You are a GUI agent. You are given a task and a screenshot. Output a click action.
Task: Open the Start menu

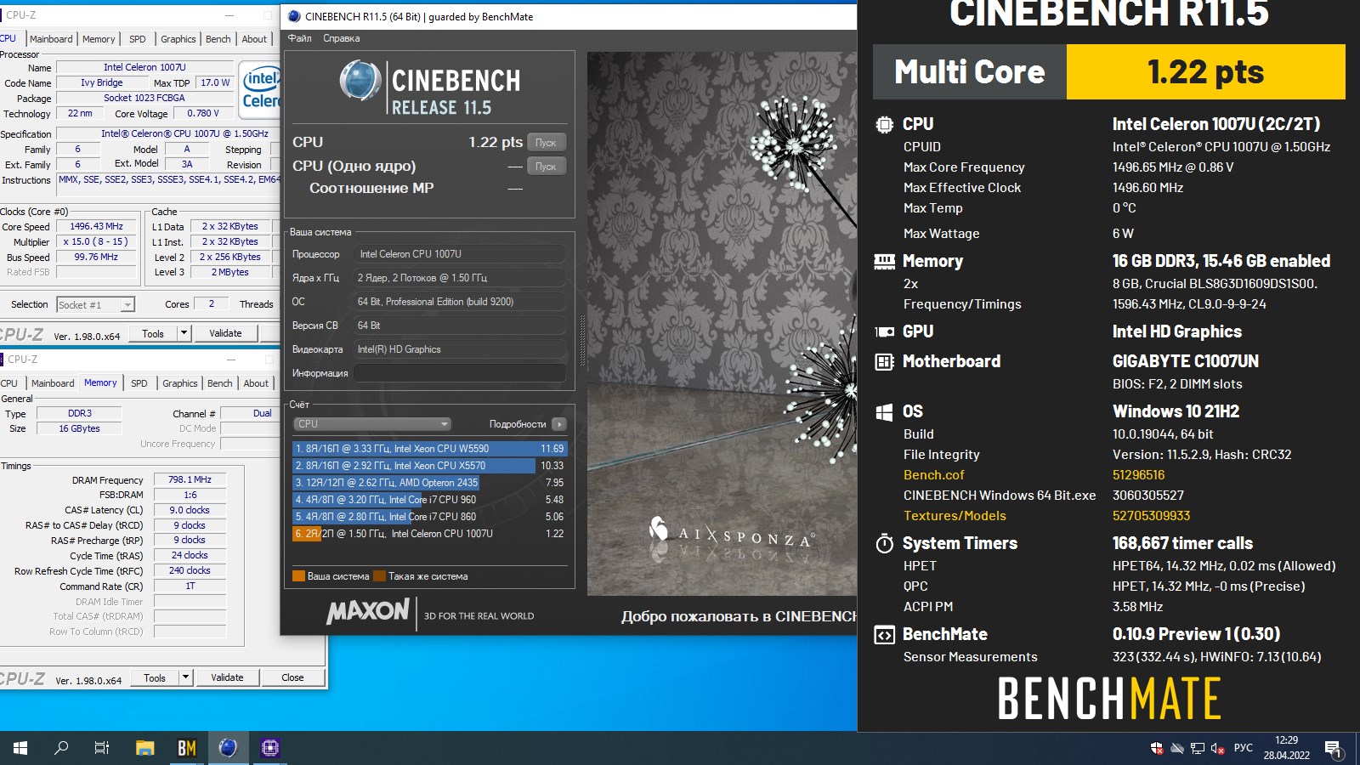20,748
